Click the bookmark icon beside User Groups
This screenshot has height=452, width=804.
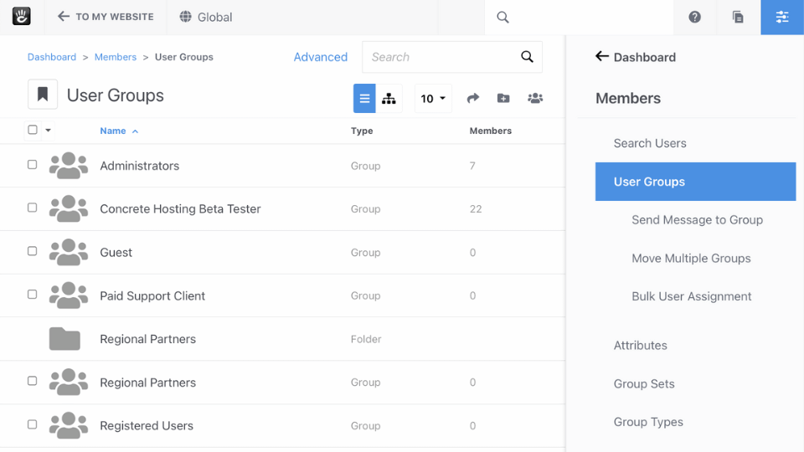coord(43,95)
